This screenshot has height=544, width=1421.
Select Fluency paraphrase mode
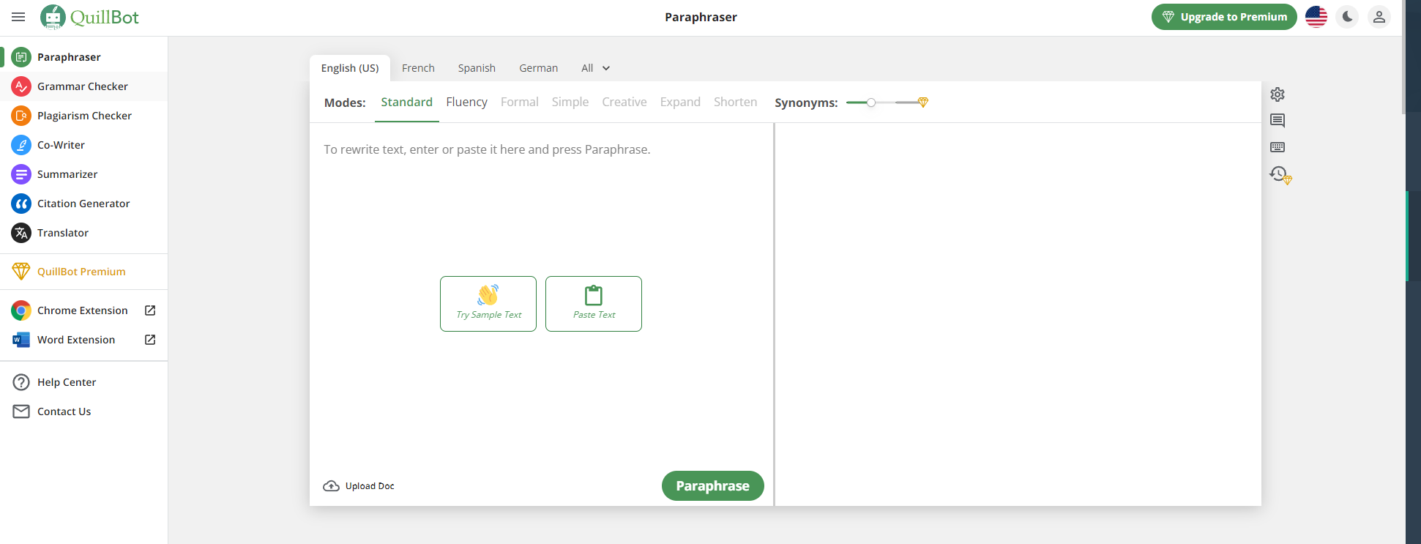point(466,103)
